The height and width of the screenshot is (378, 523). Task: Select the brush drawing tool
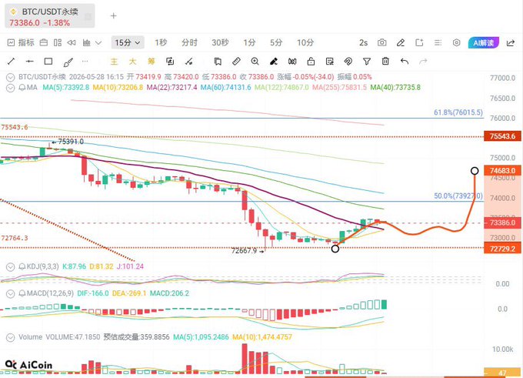click(x=68, y=62)
